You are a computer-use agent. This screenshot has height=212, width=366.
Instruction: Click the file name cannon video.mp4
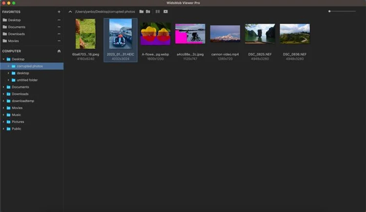coord(225,55)
